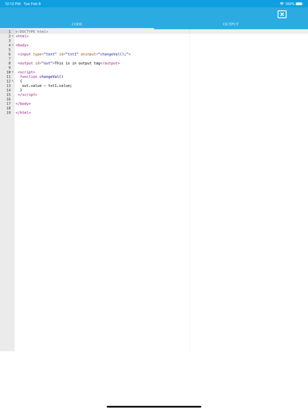Switch to the OUTPUT tab
Screen dimensions: 308x410
(231, 24)
